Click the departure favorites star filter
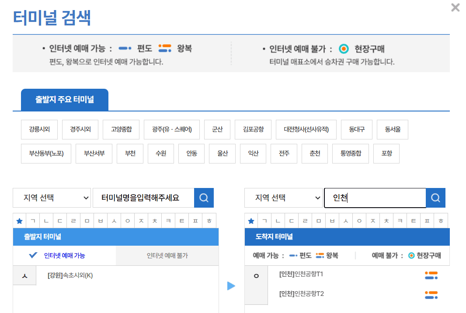The image size is (466, 313). pyautogui.click(x=20, y=221)
